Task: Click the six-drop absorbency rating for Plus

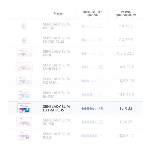Action: click(92, 135)
